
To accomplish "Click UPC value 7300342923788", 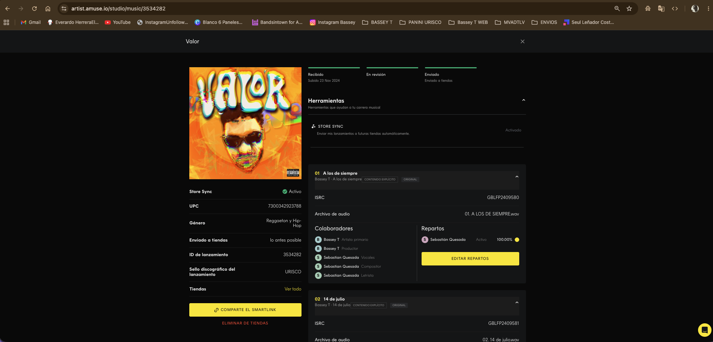I will click(285, 206).
